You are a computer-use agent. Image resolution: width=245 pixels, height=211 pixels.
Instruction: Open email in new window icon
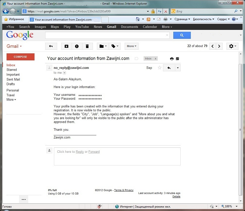178,59
